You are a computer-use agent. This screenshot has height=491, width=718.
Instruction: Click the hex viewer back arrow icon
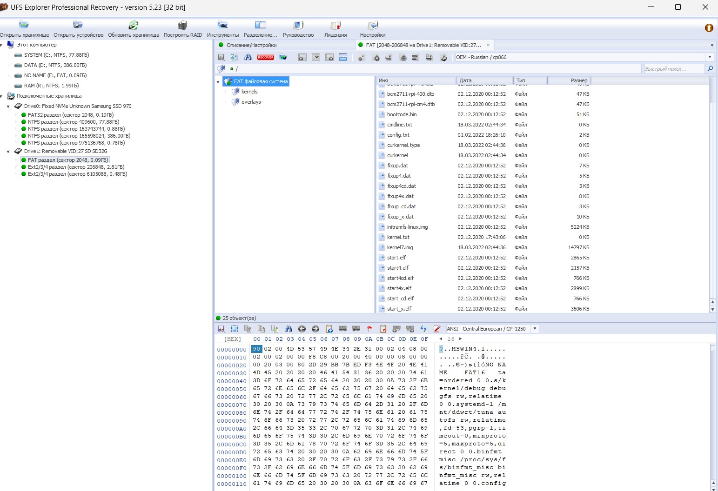click(x=302, y=329)
